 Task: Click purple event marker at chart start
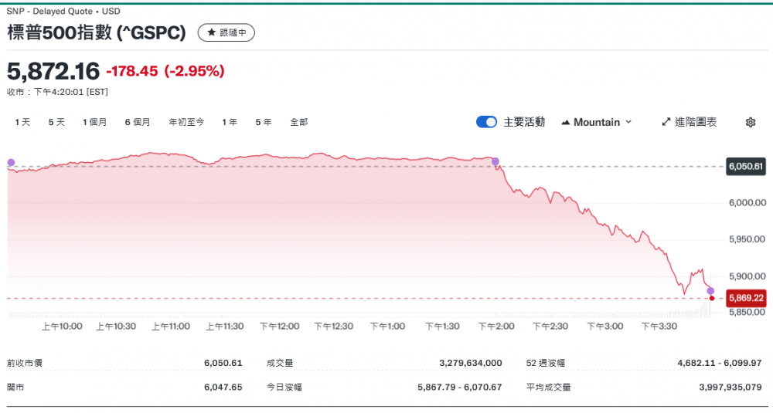[11, 162]
